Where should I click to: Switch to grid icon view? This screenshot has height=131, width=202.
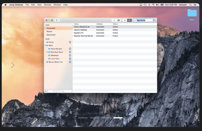tap(125, 20)
